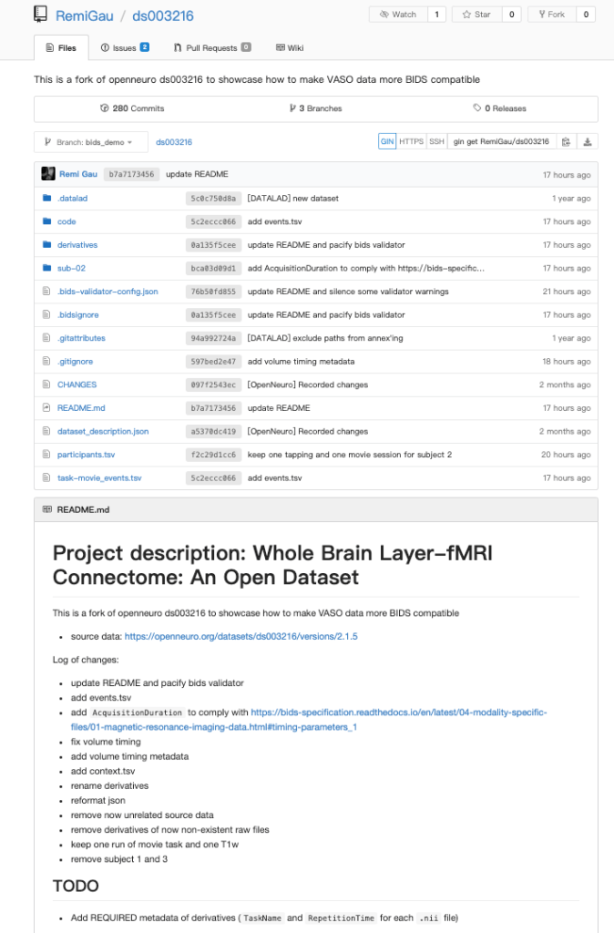Click the .datalad folder icon
The height and width of the screenshot is (933, 614).
(46, 198)
